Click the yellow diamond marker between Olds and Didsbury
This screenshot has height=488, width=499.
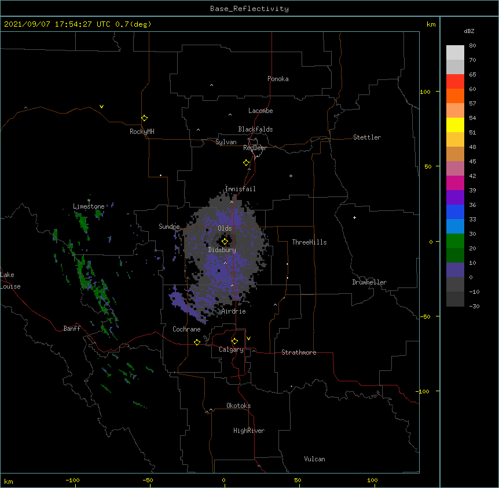coord(225,242)
